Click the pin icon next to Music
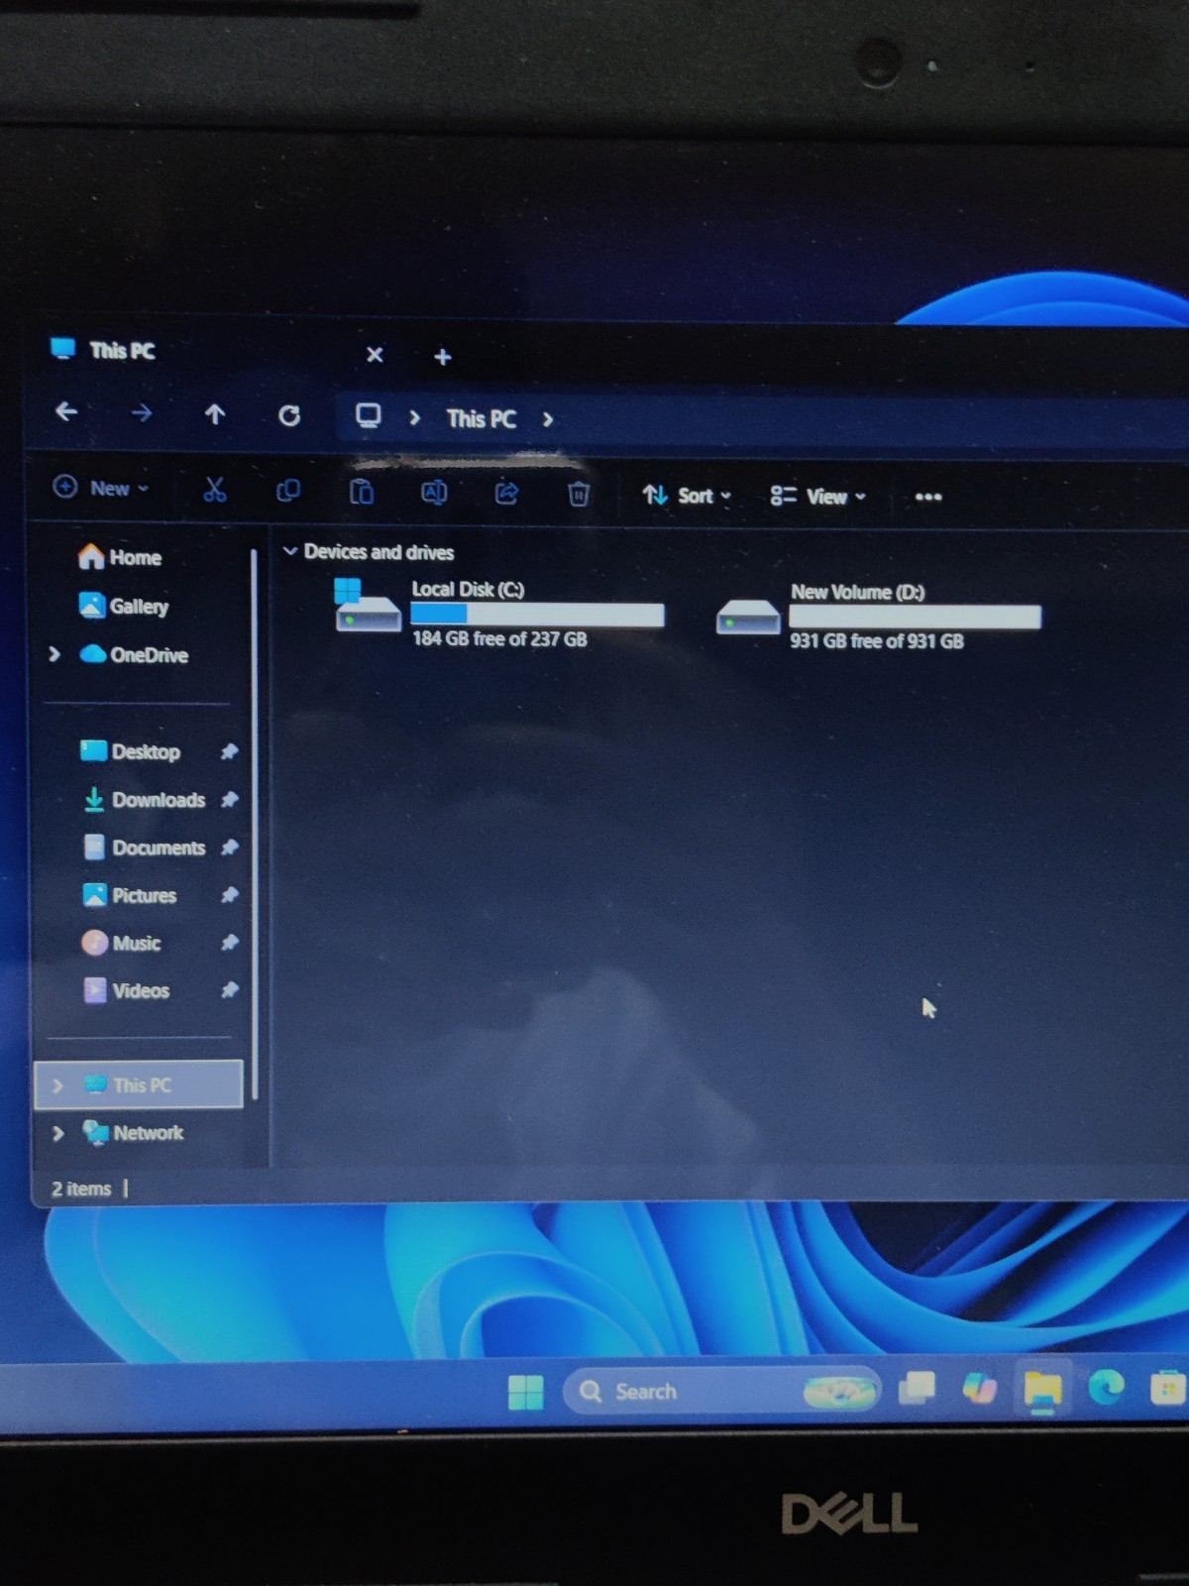Screen dimensions: 1189x1586 tap(229, 943)
